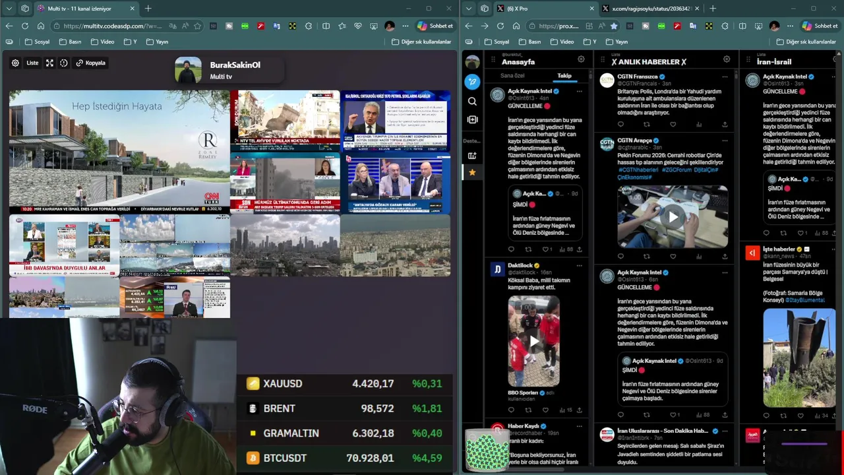Open Basın bookmarks folder in left window
Viewport: 844px width, 475px height.
coord(69,42)
